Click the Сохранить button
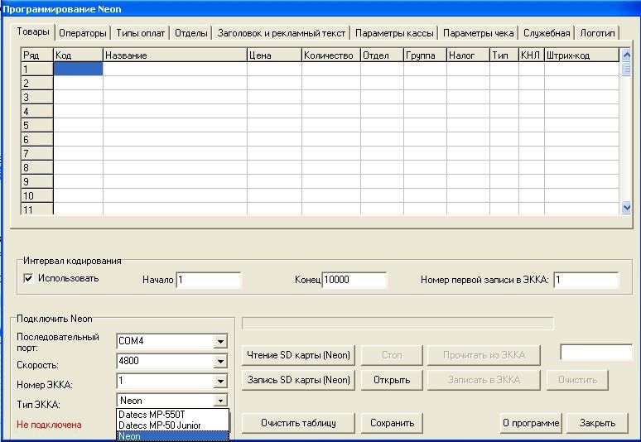Image resolution: width=641 pixels, height=442 pixels. [x=392, y=423]
